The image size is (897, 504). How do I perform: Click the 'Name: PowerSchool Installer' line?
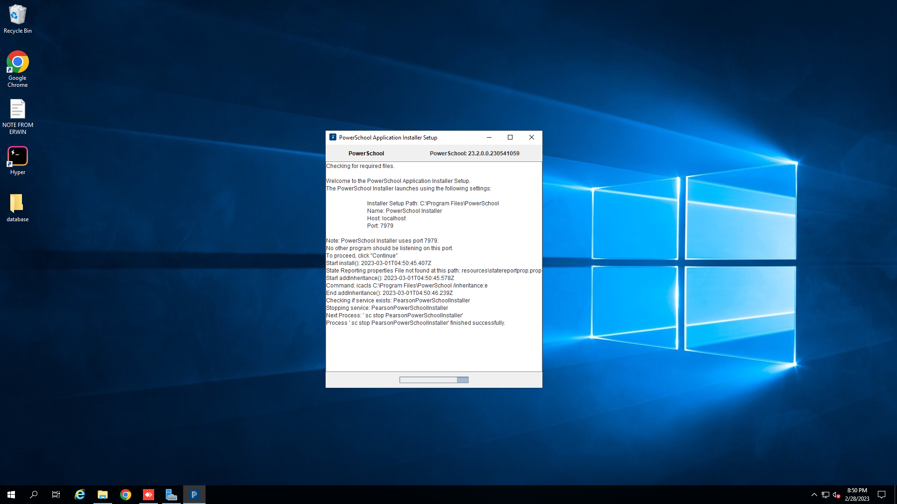point(405,211)
